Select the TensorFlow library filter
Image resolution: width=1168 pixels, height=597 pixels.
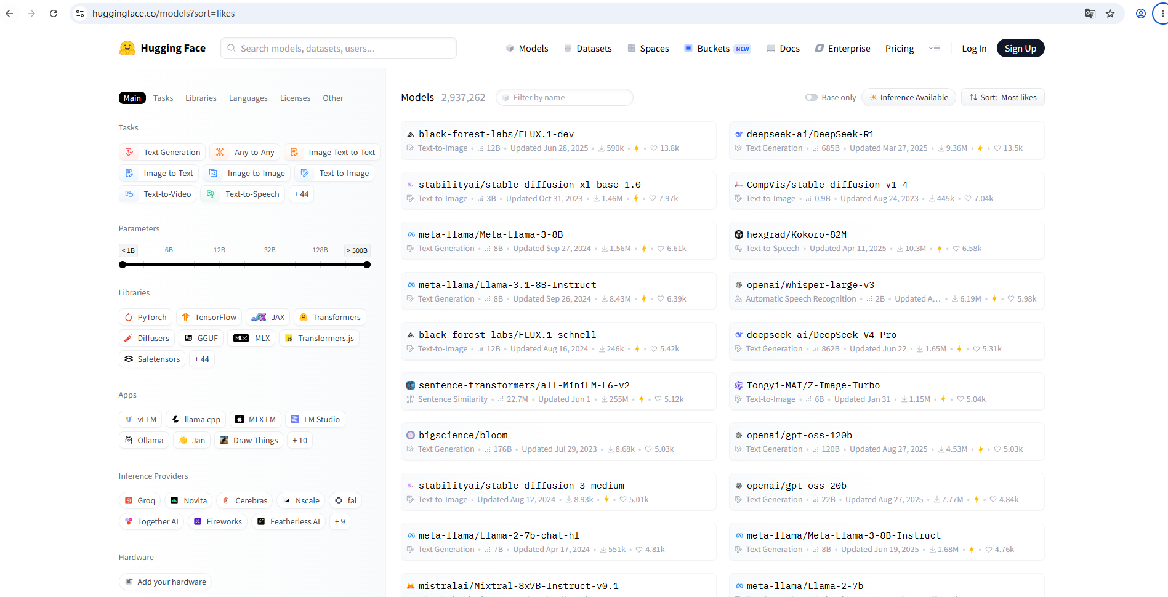[x=209, y=317]
